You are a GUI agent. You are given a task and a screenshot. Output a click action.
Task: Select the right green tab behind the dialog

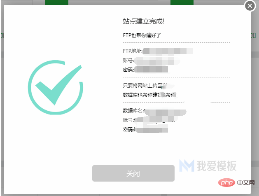point(182,2)
